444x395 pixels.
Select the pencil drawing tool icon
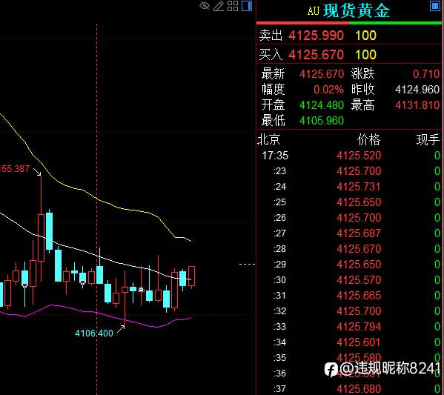[x=219, y=6]
